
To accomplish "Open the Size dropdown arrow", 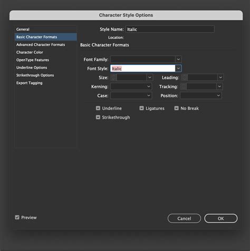I will pyautogui.click(x=150, y=77).
